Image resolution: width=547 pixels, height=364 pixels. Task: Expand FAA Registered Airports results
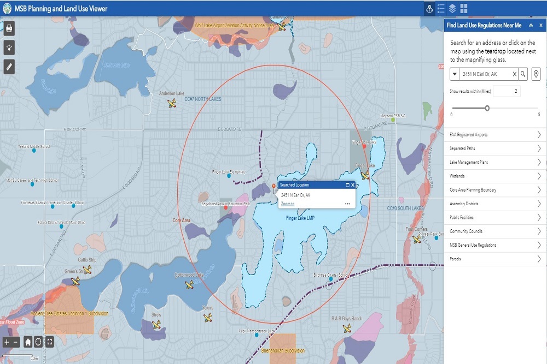495,134
